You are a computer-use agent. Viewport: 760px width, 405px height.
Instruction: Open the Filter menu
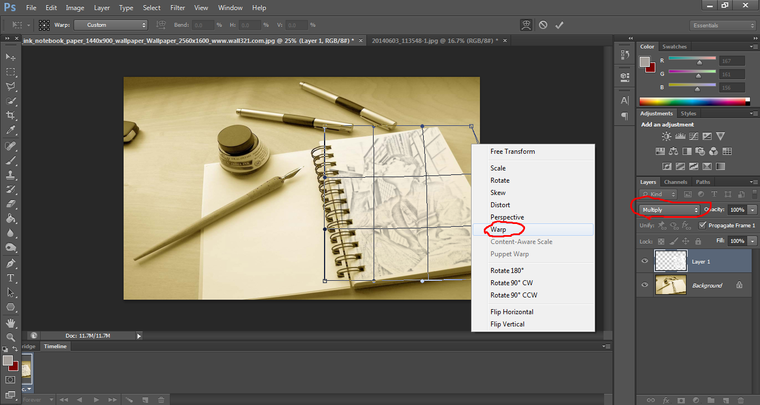point(178,8)
